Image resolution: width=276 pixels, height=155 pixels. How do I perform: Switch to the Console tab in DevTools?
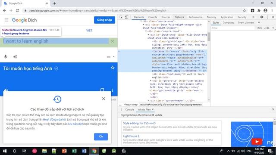tap(153, 17)
